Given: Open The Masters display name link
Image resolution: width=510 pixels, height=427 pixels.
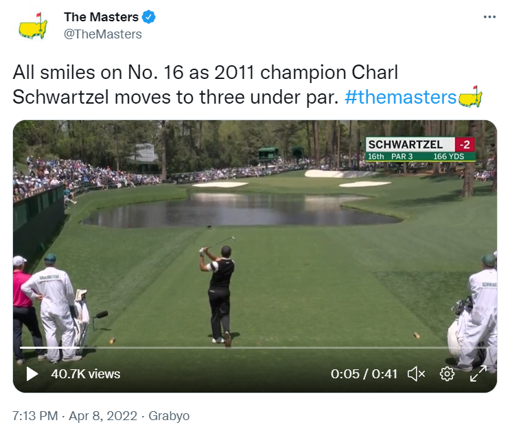Looking at the screenshot, I should point(101,17).
